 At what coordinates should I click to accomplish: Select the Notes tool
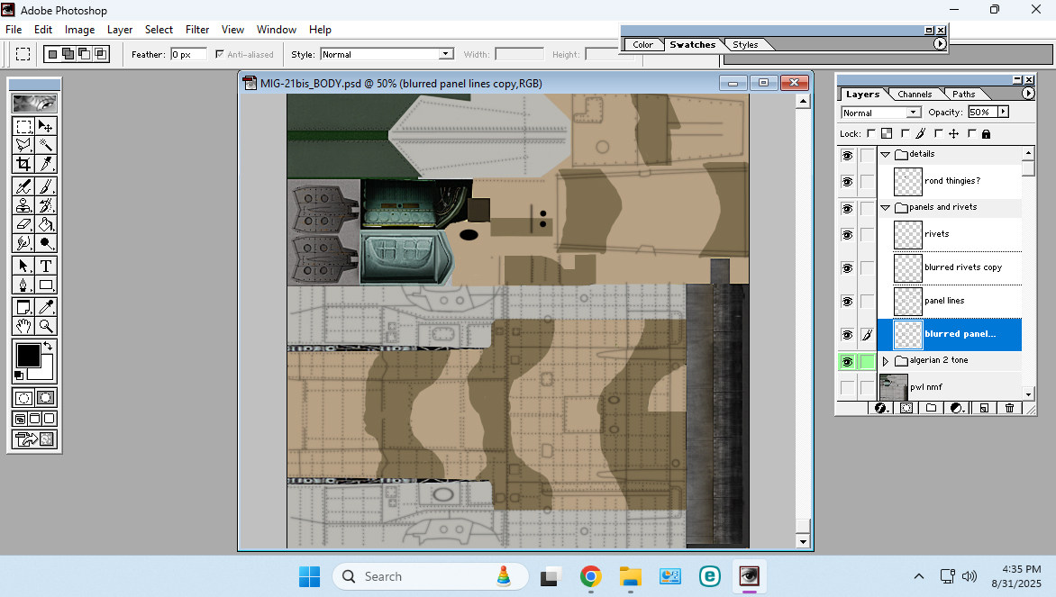point(23,308)
